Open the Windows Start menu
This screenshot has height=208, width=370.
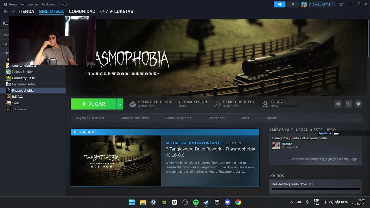tap(132, 202)
